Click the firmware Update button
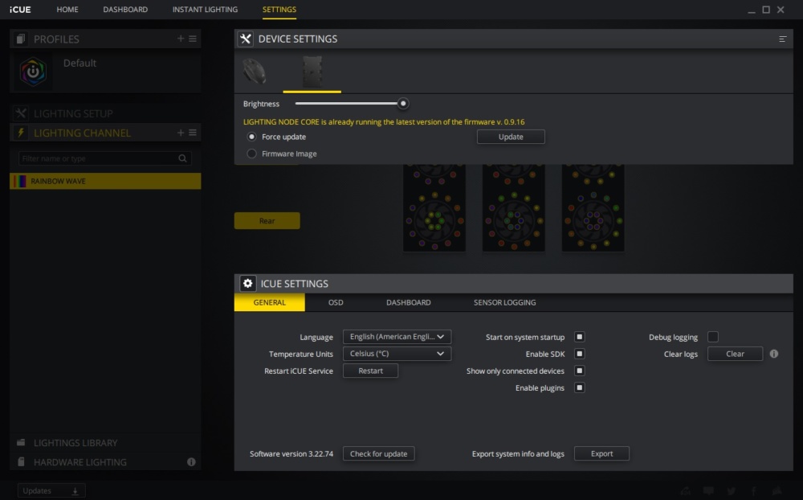This screenshot has height=500, width=803. [511, 137]
